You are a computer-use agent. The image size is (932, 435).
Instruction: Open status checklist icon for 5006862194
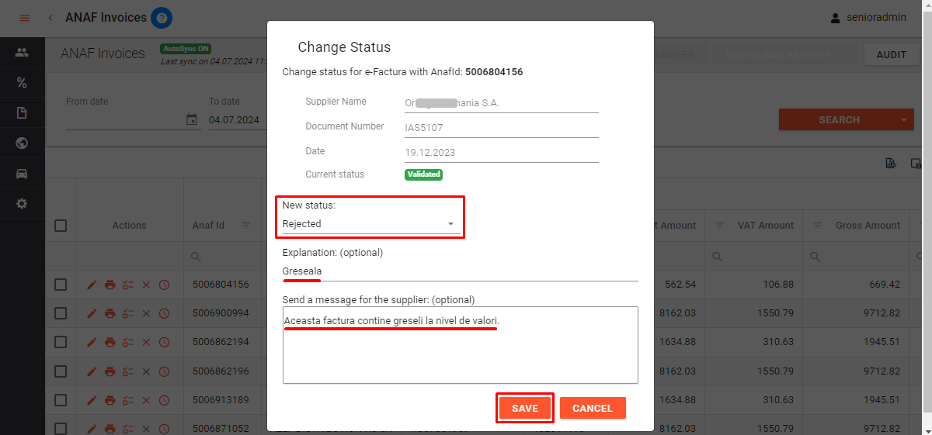pyautogui.click(x=128, y=343)
